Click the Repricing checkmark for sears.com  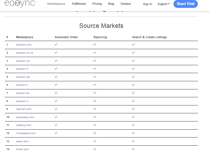95,141
